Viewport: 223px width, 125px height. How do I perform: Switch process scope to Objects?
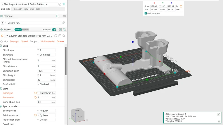[25, 29]
